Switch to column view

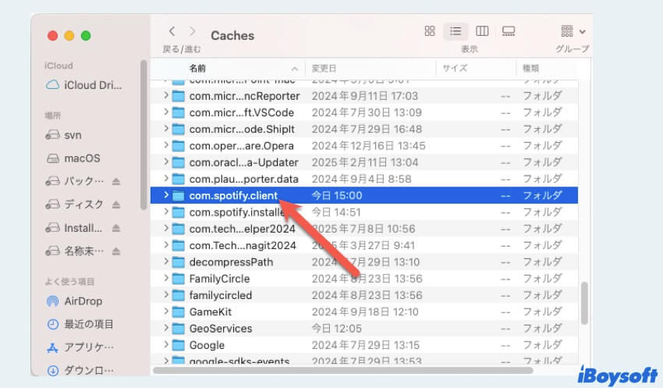coord(482,31)
